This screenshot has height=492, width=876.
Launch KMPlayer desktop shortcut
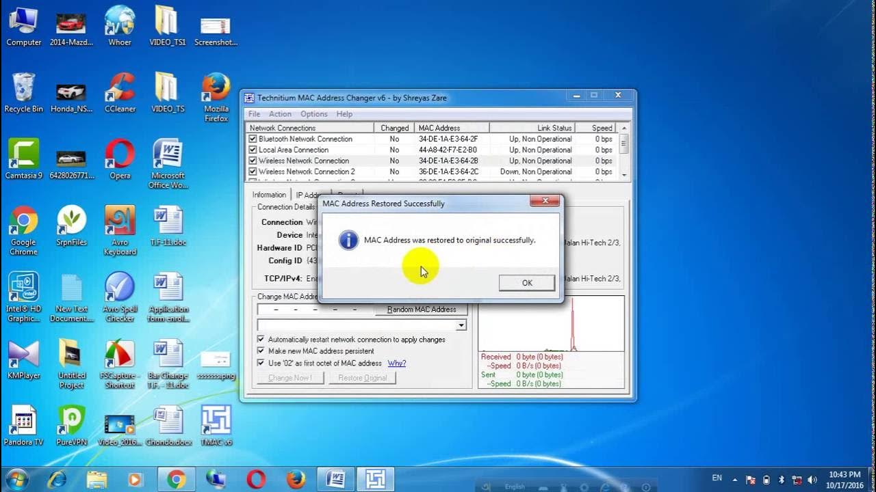pyautogui.click(x=24, y=360)
